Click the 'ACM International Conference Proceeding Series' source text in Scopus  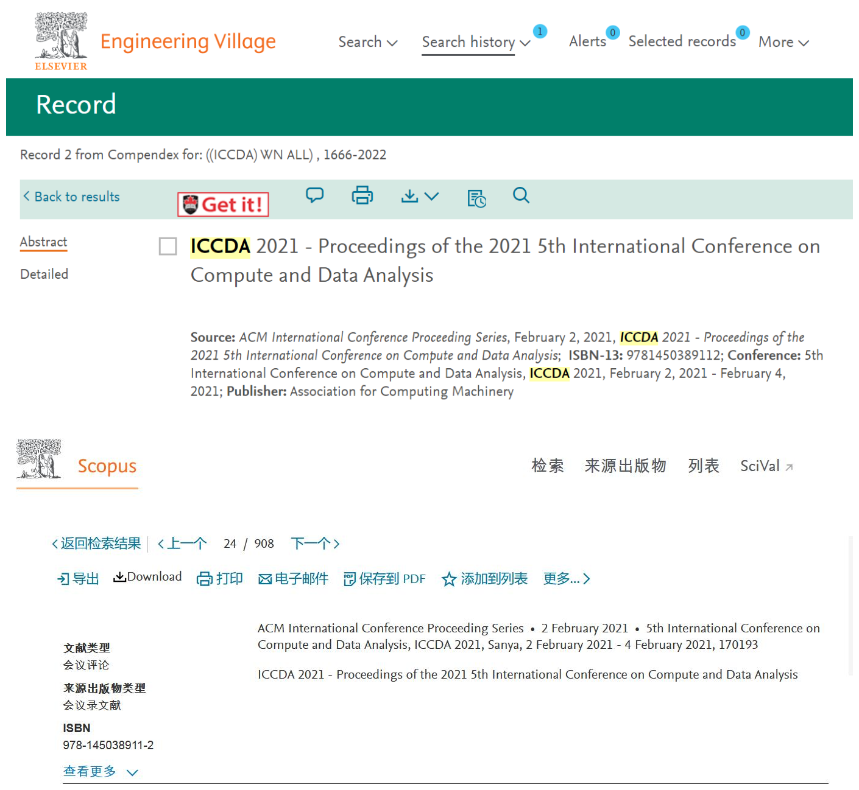(391, 628)
